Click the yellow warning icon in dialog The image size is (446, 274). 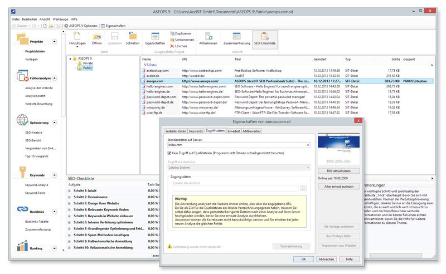tap(170, 246)
